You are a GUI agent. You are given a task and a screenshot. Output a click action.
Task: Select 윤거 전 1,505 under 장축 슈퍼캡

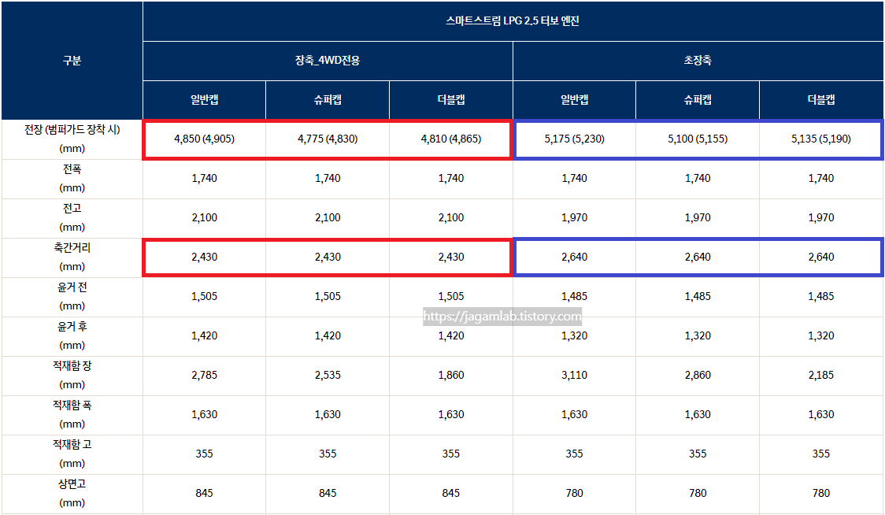coord(328,296)
